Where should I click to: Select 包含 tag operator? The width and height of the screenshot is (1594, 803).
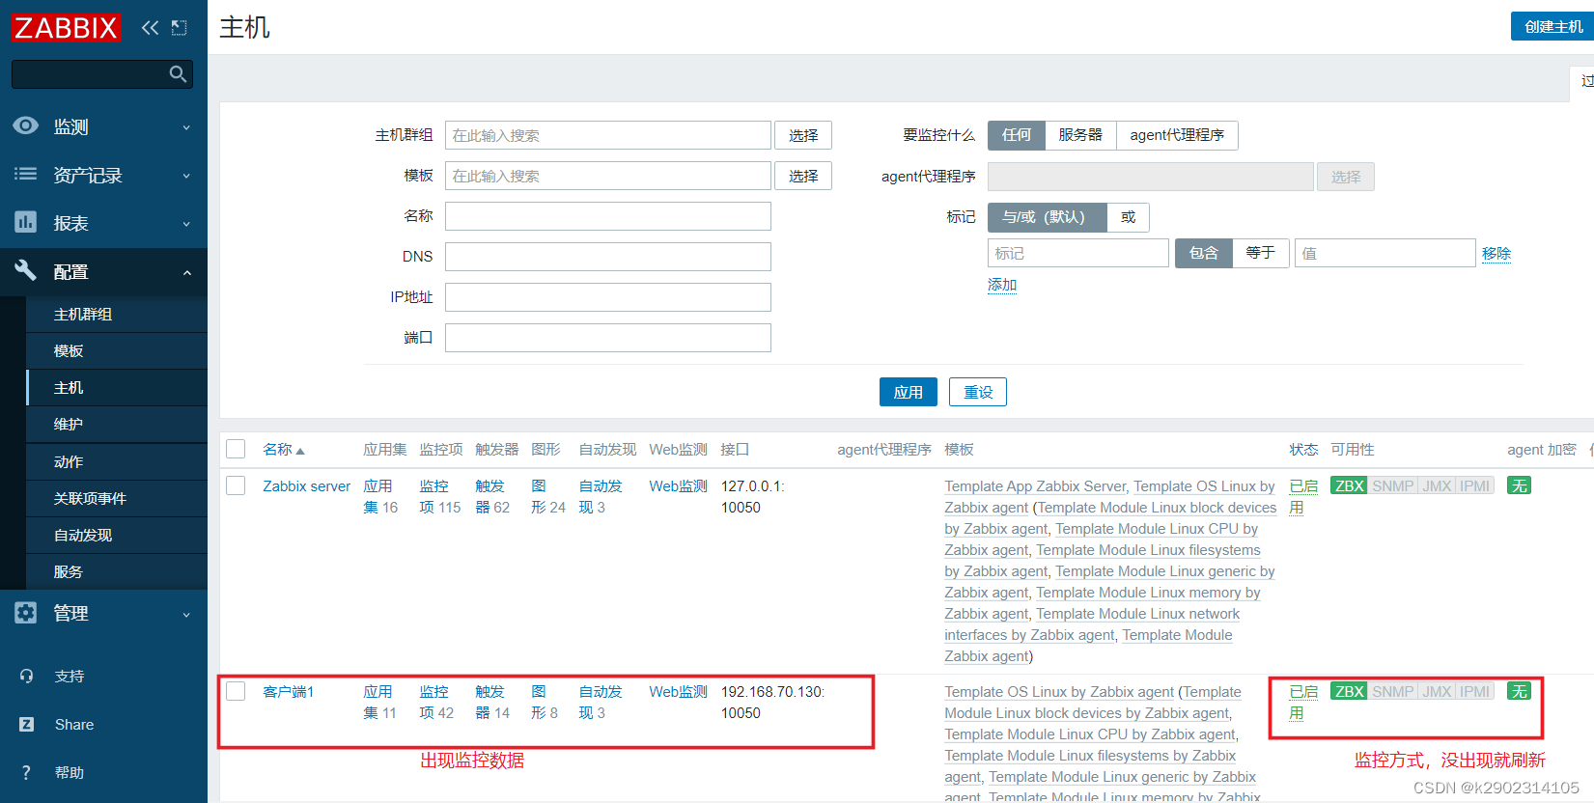coord(1203,253)
